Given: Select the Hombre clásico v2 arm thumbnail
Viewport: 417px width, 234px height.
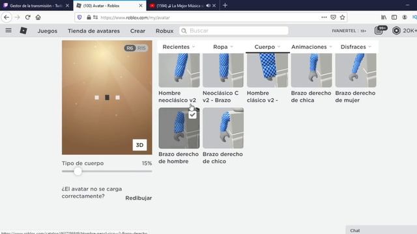Looking at the screenshot, I should (x=267, y=70).
